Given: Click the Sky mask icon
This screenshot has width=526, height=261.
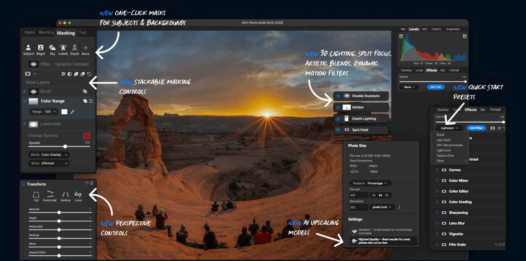Looking at the screenshot, I should click(52, 48).
